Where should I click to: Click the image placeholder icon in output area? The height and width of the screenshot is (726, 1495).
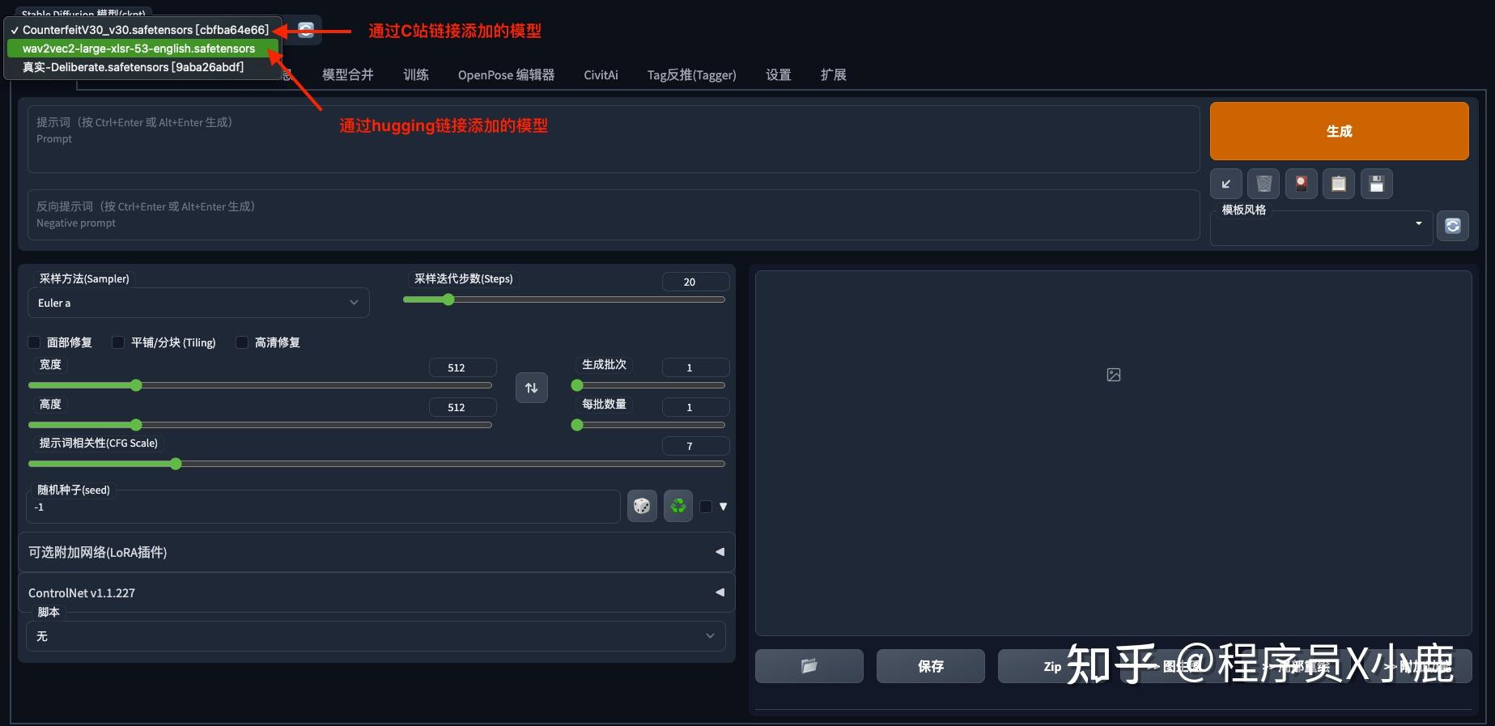[1114, 375]
